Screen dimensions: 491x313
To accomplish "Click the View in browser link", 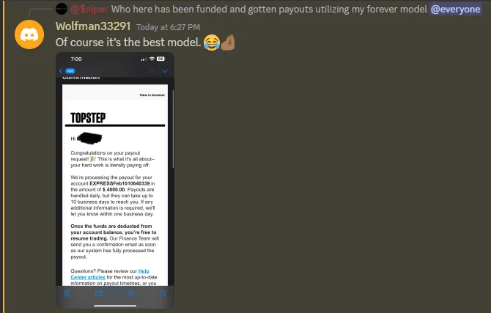I will point(152,95).
